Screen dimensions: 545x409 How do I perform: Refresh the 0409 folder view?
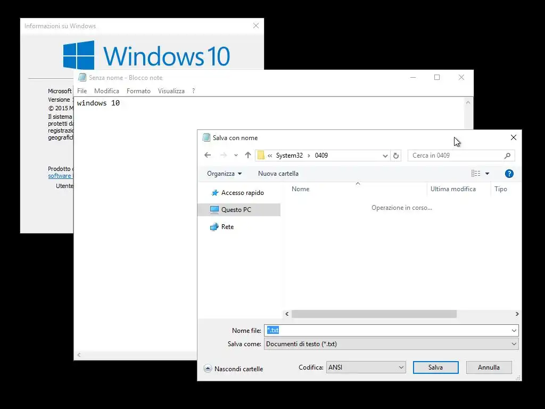point(396,156)
